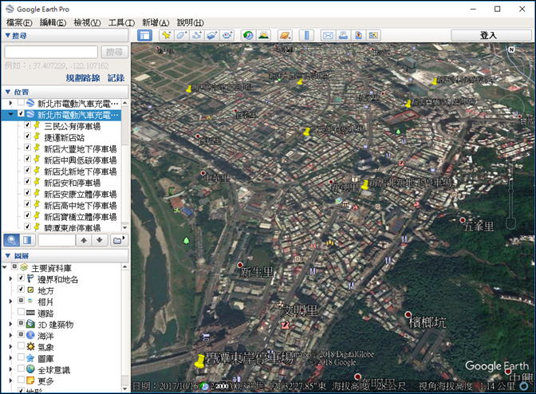Click the Layers panel scrollbar down arrow
The height and width of the screenshot is (394, 536).
coord(124,388)
